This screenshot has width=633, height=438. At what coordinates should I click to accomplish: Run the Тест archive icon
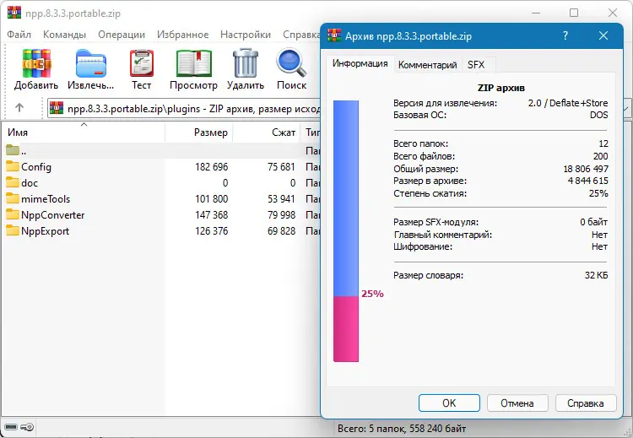point(141,63)
